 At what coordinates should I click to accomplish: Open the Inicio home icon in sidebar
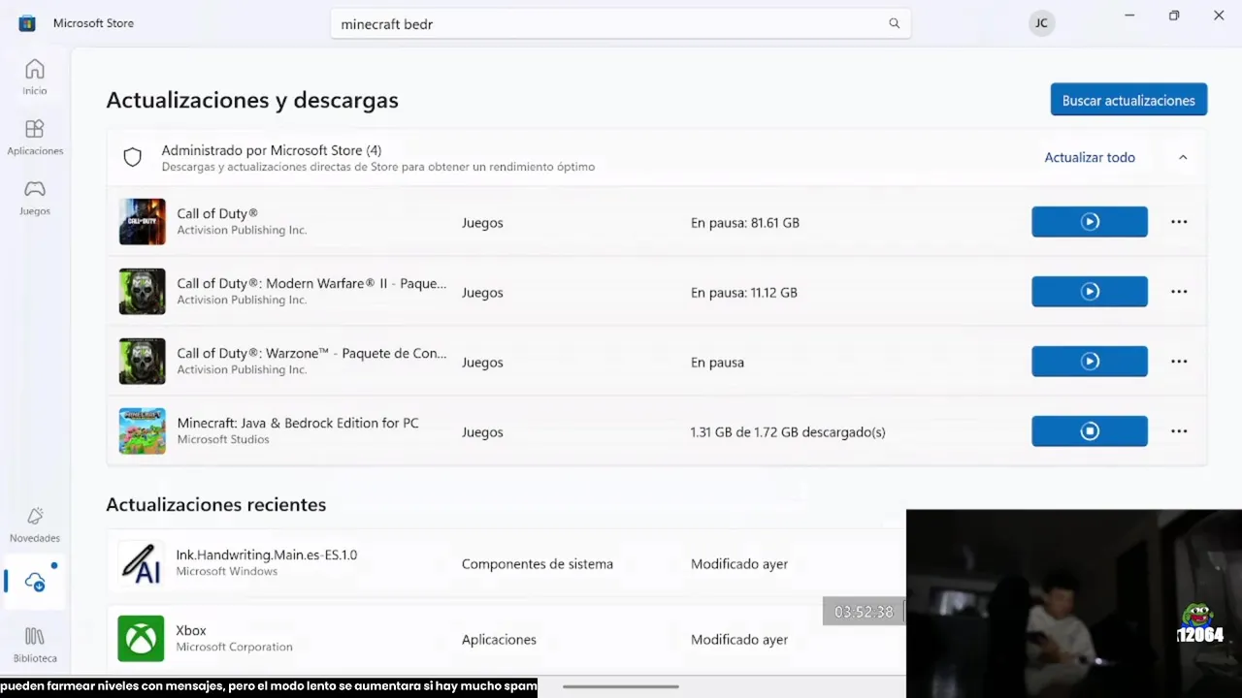coord(35,77)
